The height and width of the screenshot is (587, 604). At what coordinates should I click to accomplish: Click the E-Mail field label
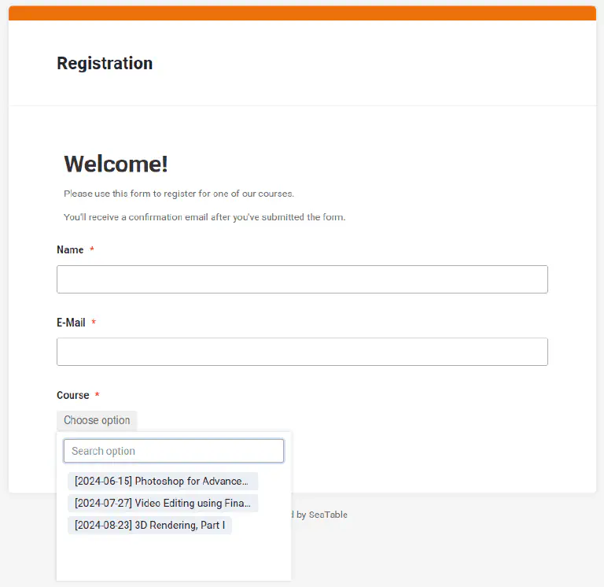click(71, 323)
